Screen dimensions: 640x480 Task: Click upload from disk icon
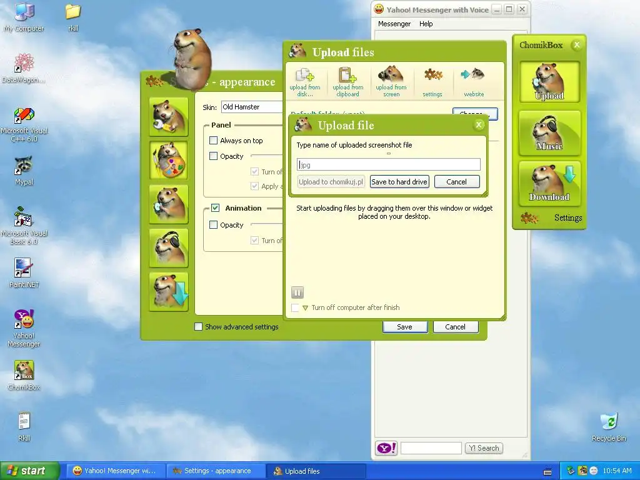click(305, 75)
